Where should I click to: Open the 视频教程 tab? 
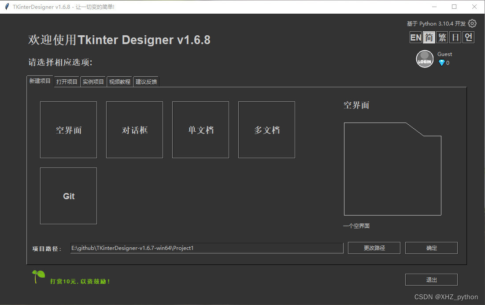pos(120,82)
